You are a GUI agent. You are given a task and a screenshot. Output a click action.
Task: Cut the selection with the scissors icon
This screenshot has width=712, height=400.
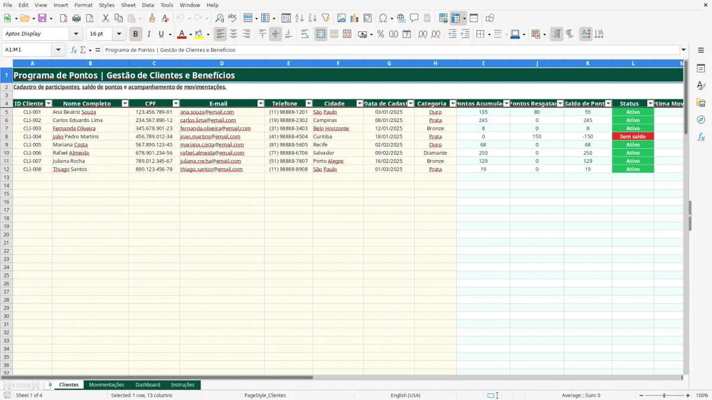(106, 18)
